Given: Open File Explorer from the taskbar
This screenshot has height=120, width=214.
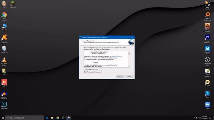Looking at the screenshot, I should click(x=52, y=118).
